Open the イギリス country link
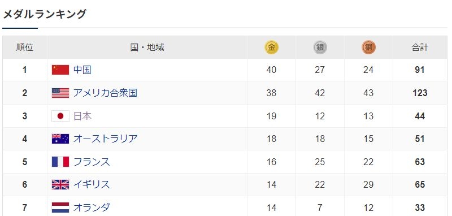Viewport: 452px width, 216px height. [x=92, y=184]
